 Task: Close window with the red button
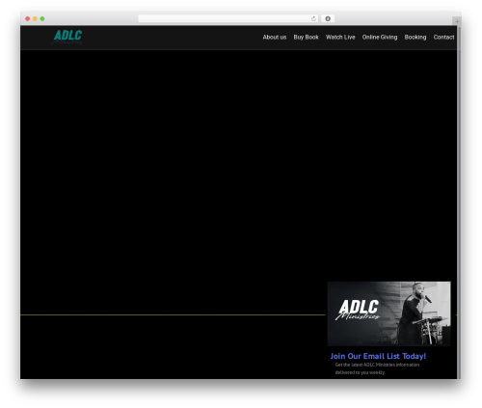coord(28,18)
